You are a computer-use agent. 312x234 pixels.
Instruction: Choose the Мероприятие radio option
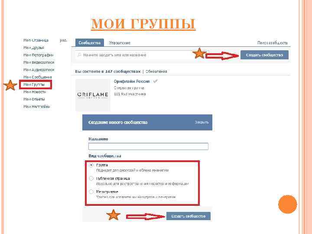point(91,192)
